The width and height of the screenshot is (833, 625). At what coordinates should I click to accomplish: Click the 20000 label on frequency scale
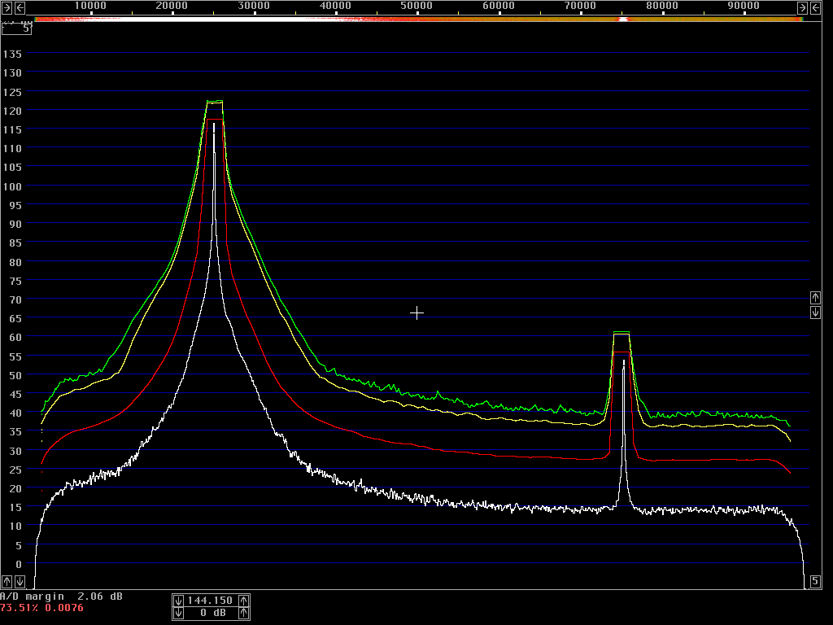[x=172, y=6]
